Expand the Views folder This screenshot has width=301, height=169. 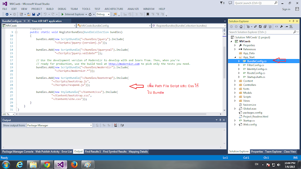point(235,100)
